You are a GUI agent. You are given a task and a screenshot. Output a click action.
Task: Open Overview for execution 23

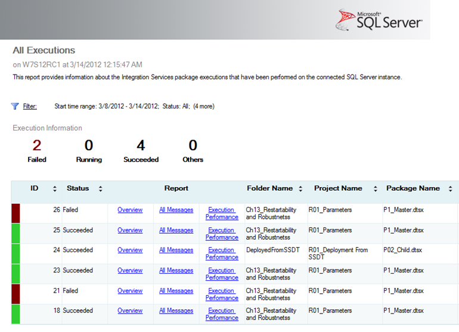pyautogui.click(x=130, y=271)
